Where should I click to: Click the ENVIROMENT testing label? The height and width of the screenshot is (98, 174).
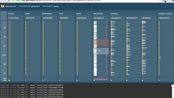click(x=51, y=7)
